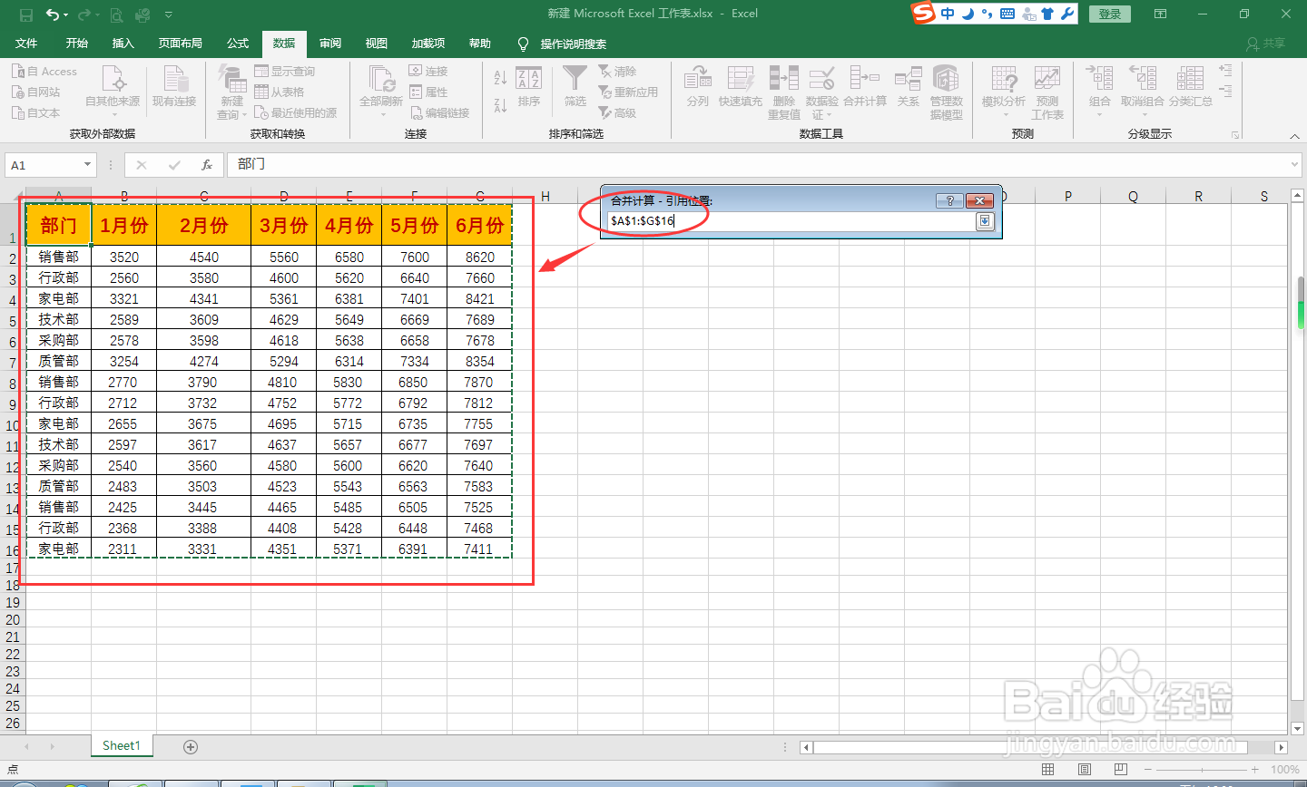Switch to Normal view in status bar

point(1048,770)
